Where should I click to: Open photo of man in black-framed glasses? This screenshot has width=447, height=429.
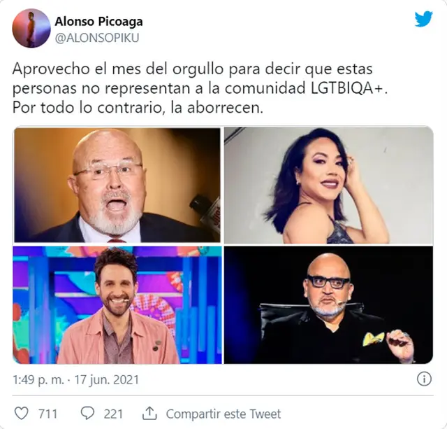click(x=328, y=305)
